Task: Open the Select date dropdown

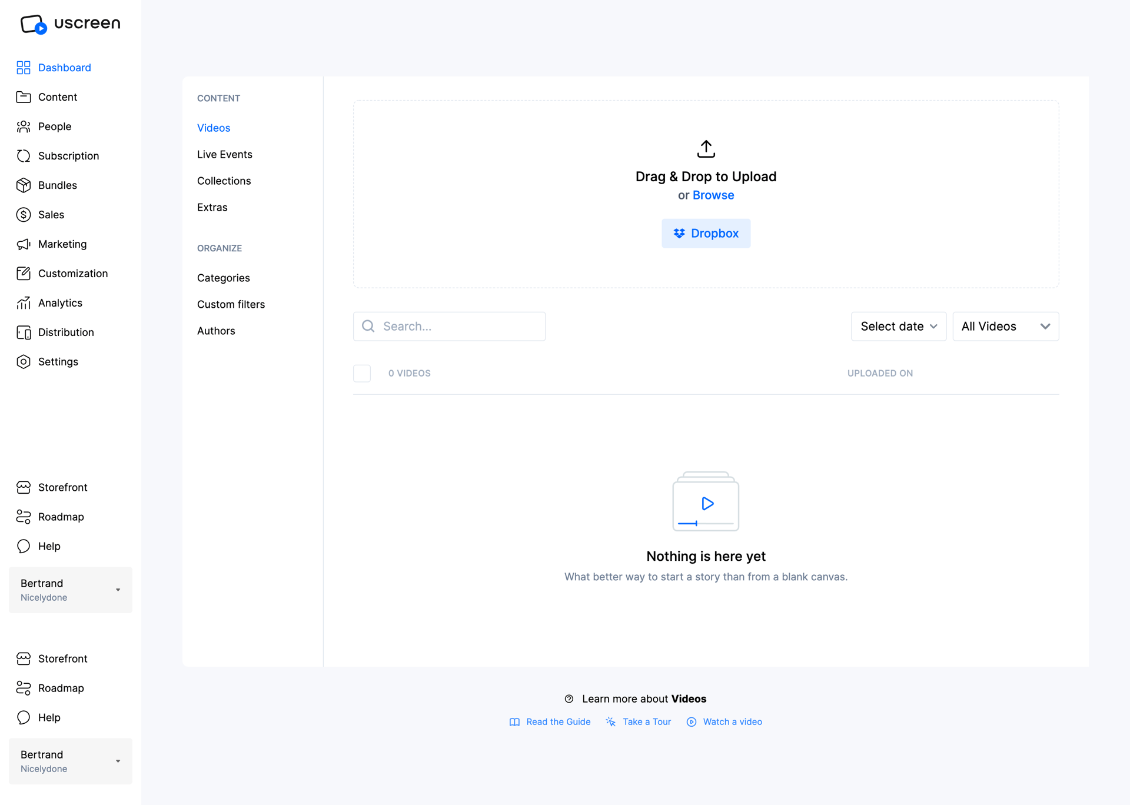Action: click(x=898, y=326)
